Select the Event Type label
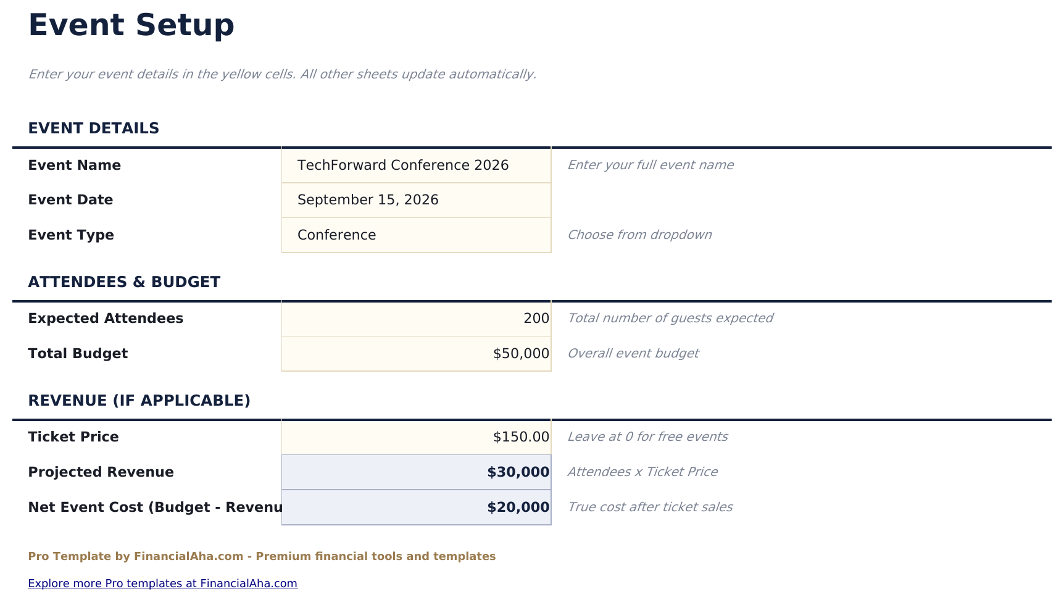The image size is (1064, 602). click(x=71, y=235)
